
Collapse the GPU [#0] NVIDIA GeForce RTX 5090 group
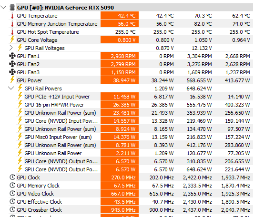pos(3,7)
